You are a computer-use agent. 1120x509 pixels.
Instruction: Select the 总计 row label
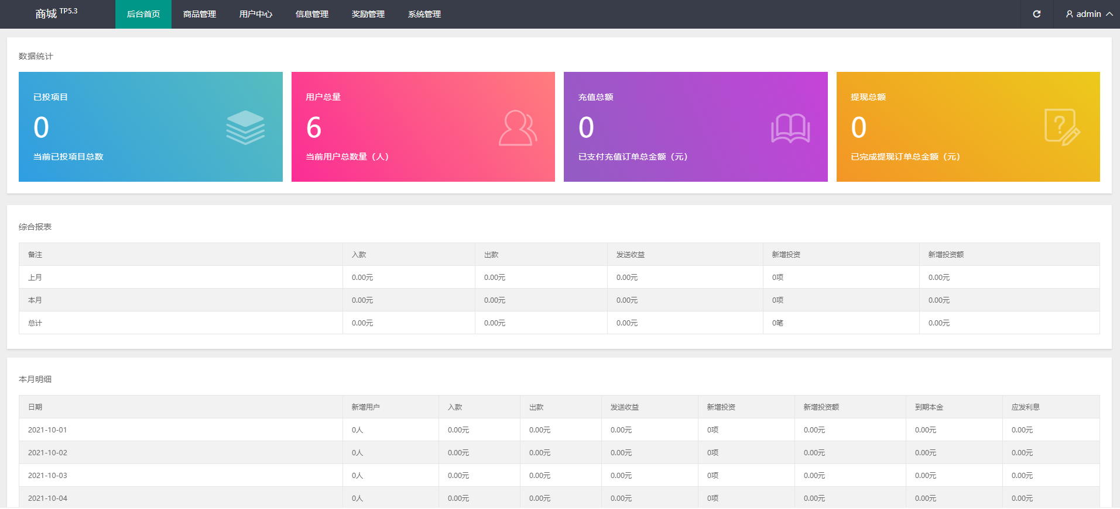tap(35, 323)
